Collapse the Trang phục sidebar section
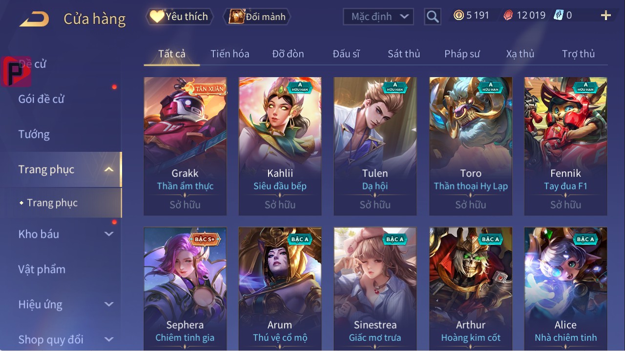625x351 pixels. [109, 169]
